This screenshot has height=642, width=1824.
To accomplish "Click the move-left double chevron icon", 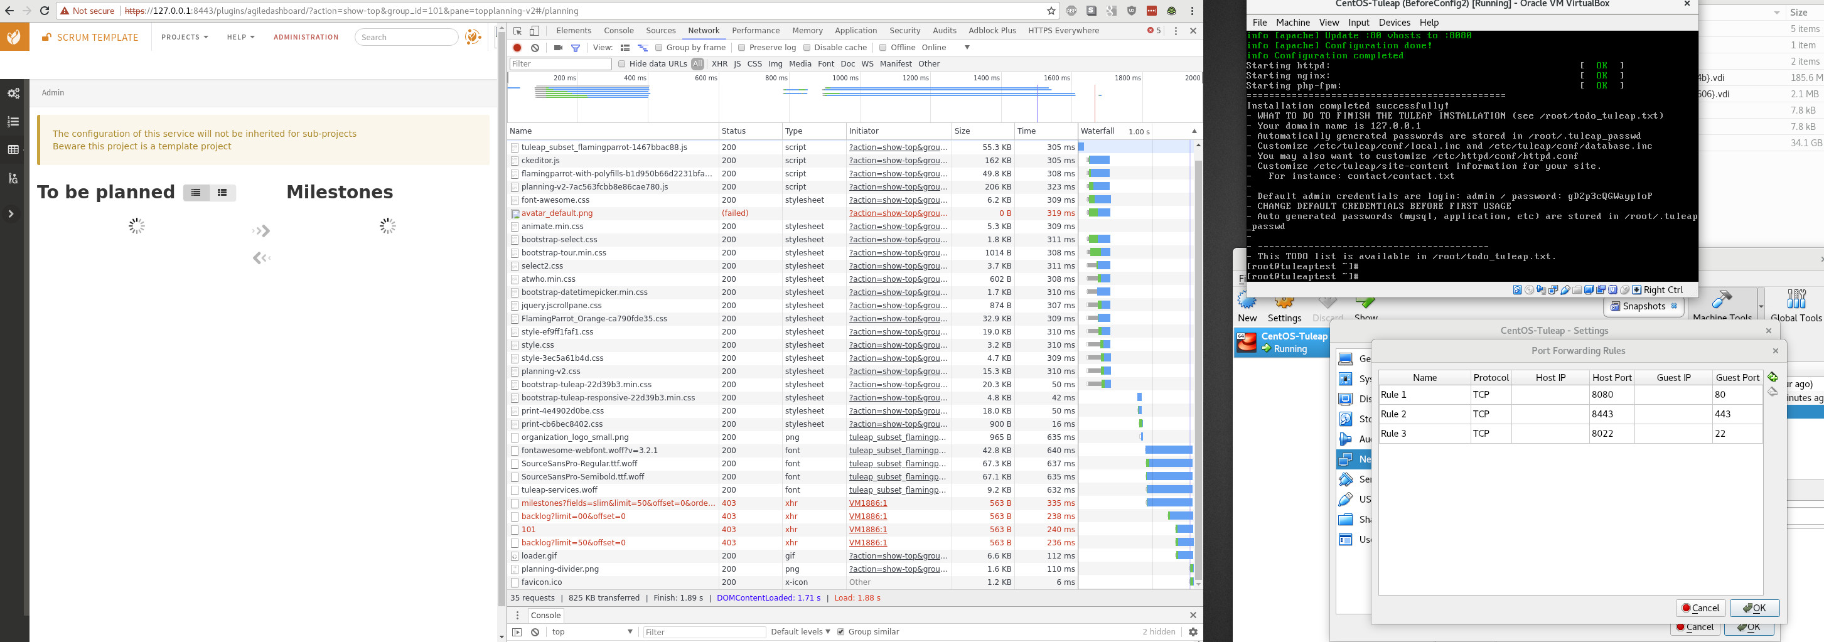I will [x=261, y=258].
